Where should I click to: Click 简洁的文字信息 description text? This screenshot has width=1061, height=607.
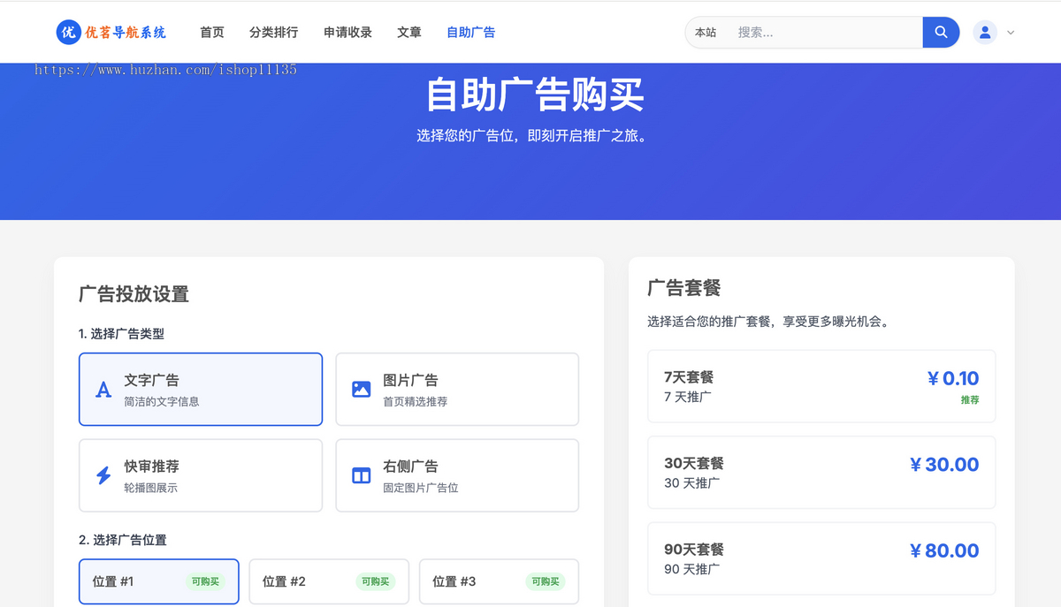click(162, 401)
